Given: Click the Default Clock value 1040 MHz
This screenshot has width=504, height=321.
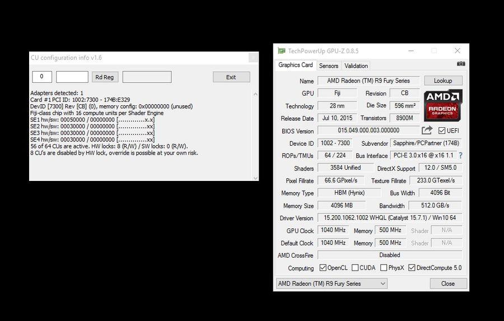Looking at the screenshot, I should pos(333,243).
